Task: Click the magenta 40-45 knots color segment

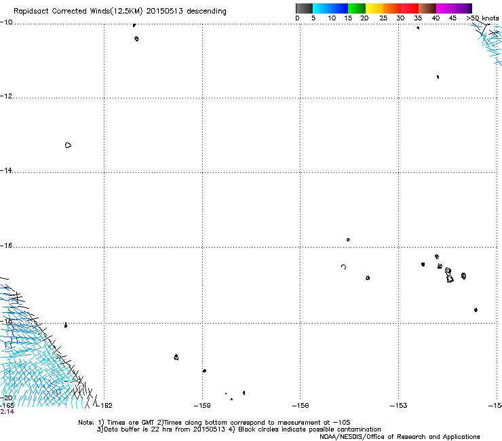Action: 445,8
